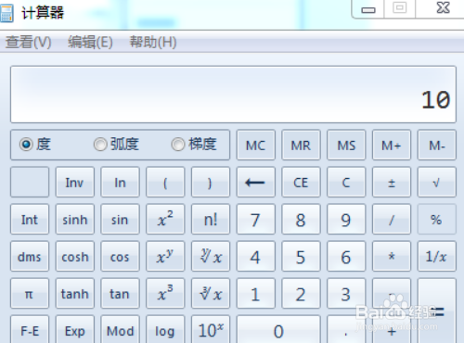The width and height of the screenshot is (464, 343).
Task: Click the digit 1 key
Action: point(256,294)
